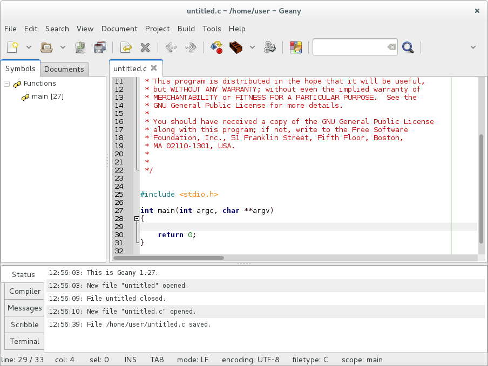This screenshot has height=366, width=488.
Task: Switch to the Scribble tab
Action: tap(25, 324)
